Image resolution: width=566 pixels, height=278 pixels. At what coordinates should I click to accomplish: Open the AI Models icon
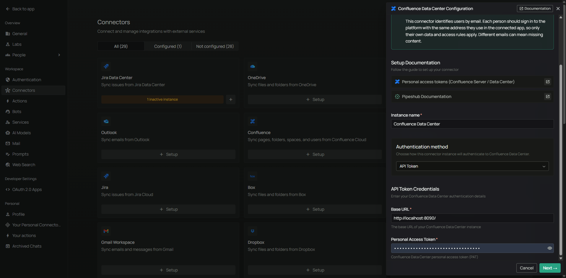(8, 133)
